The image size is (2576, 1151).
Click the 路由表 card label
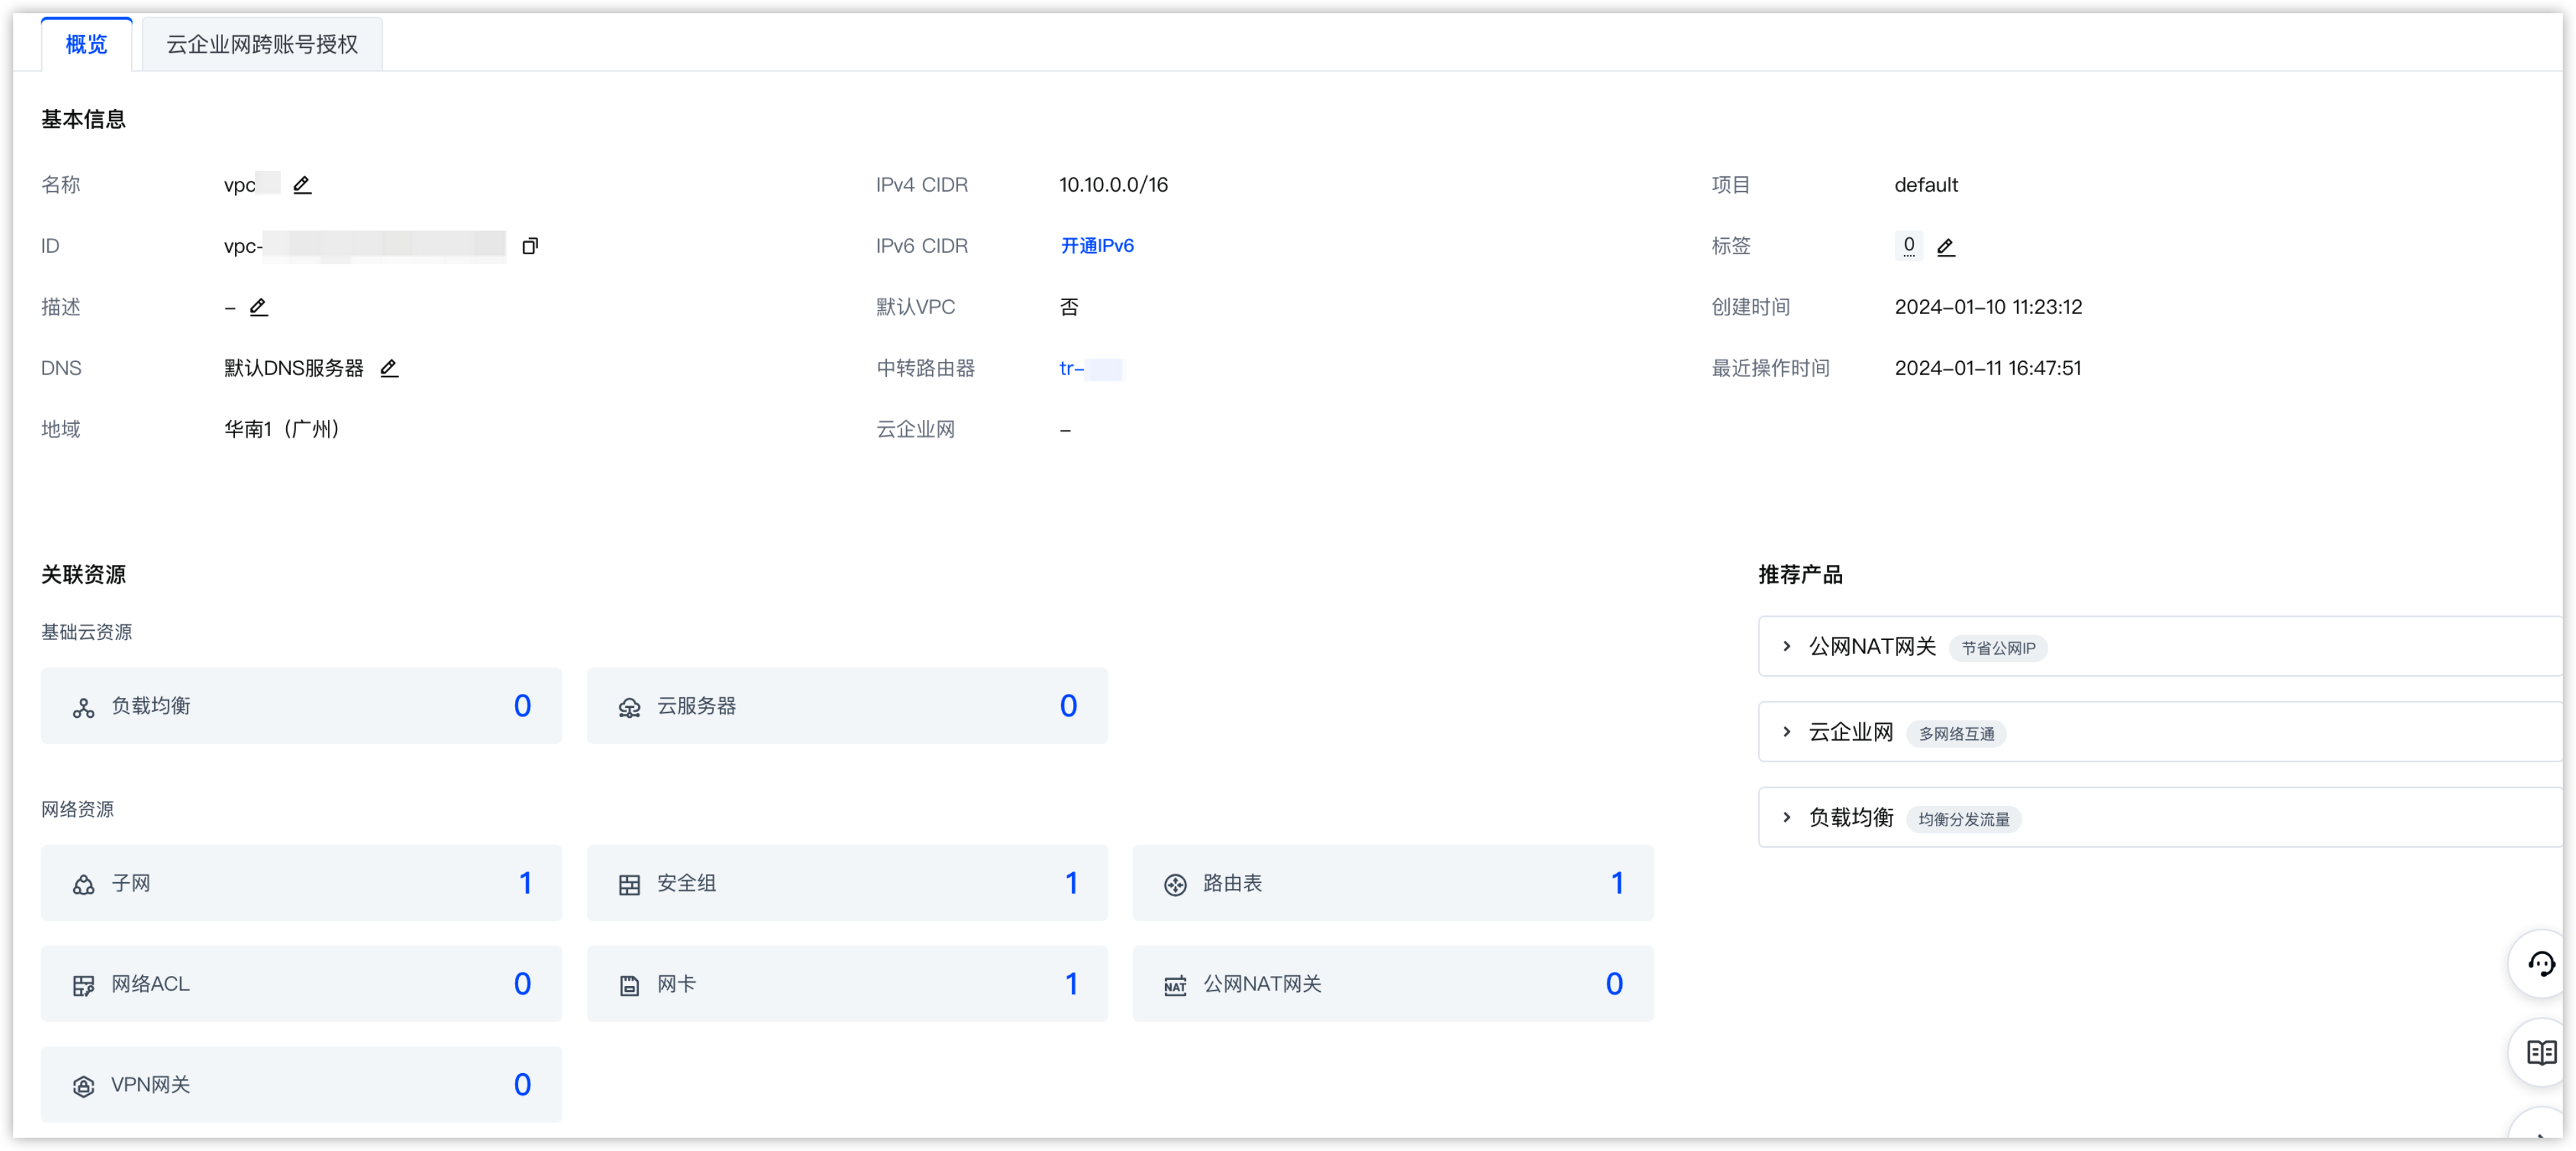pyautogui.click(x=1232, y=884)
